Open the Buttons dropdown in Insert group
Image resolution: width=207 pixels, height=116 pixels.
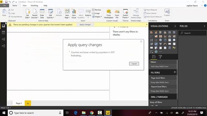click(88, 14)
